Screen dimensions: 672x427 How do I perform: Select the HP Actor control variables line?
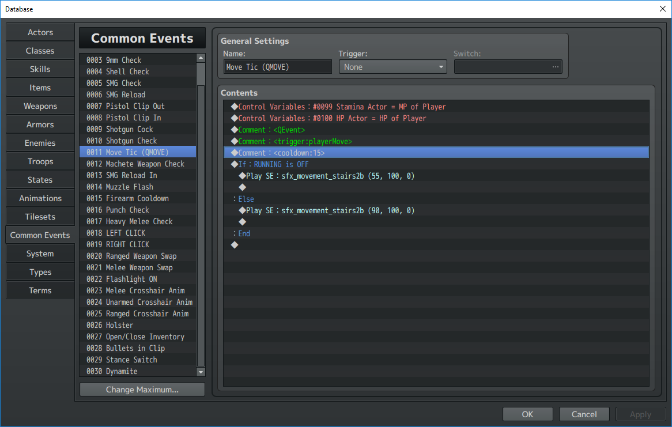pyautogui.click(x=436, y=118)
